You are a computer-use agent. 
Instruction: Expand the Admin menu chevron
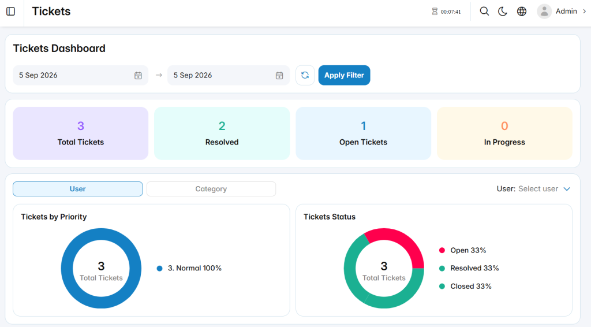(585, 12)
